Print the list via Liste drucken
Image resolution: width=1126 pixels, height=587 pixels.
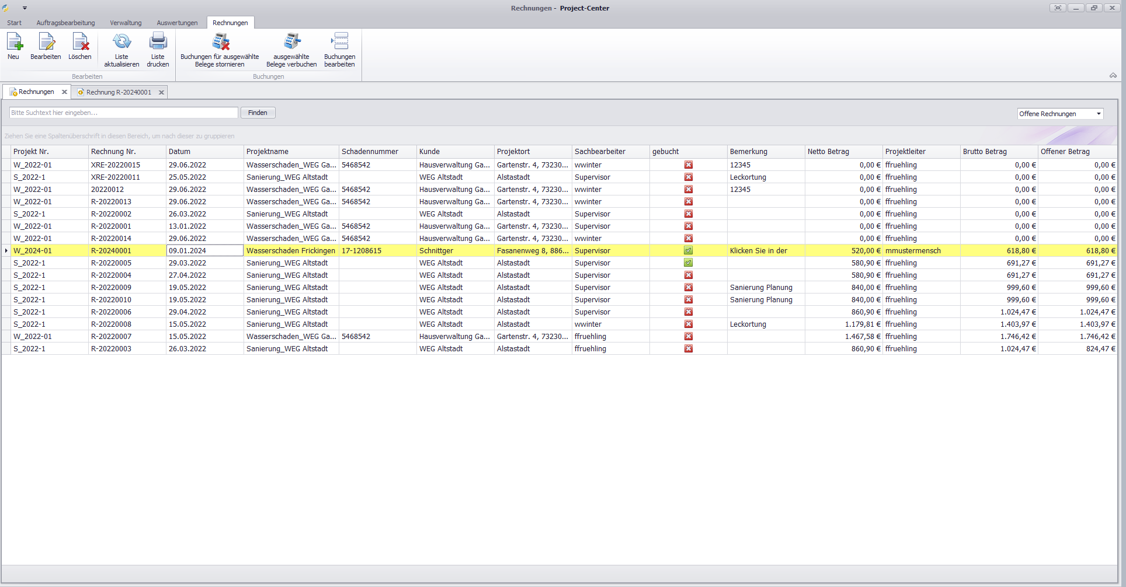click(x=158, y=42)
